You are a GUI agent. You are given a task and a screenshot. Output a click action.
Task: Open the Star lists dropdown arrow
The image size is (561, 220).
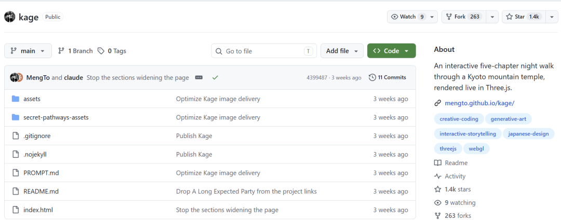(552, 17)
